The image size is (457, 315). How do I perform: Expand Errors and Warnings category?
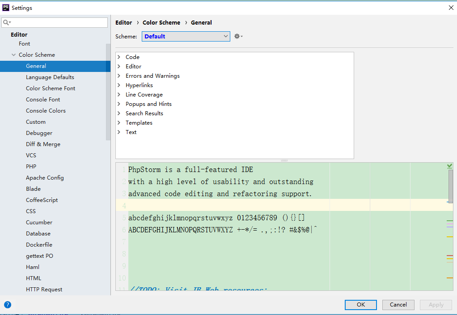coord(119,76)
